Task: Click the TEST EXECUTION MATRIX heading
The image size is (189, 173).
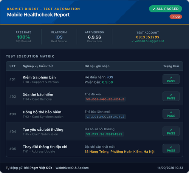Action: [x=30, y=56]
